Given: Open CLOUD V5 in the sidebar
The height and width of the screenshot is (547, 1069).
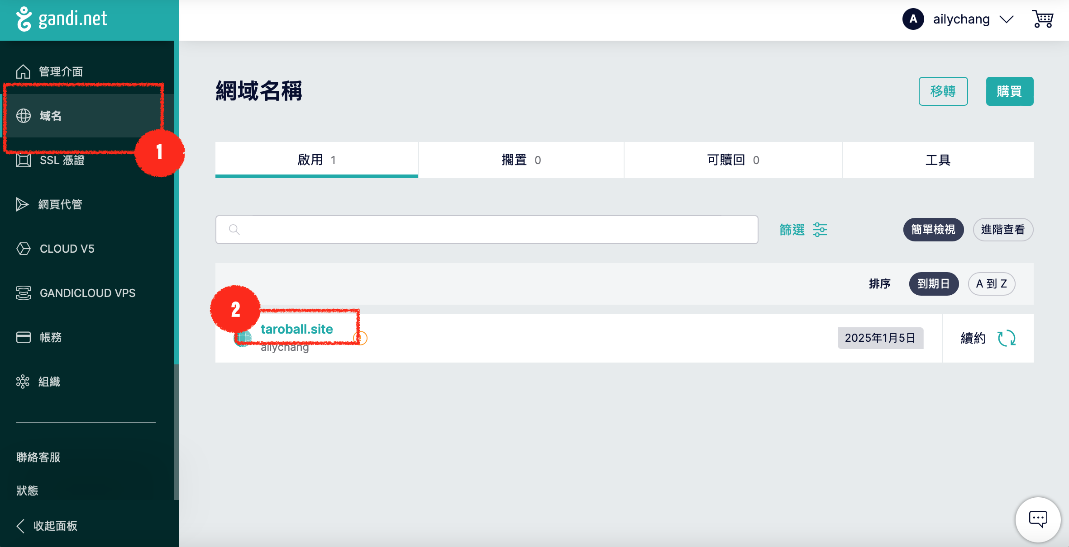Looking at the screenshot, I should pos(67,249).
